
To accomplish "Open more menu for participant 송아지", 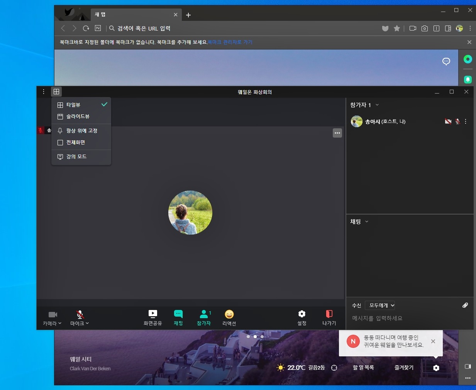I will click(x=466, y=121).
